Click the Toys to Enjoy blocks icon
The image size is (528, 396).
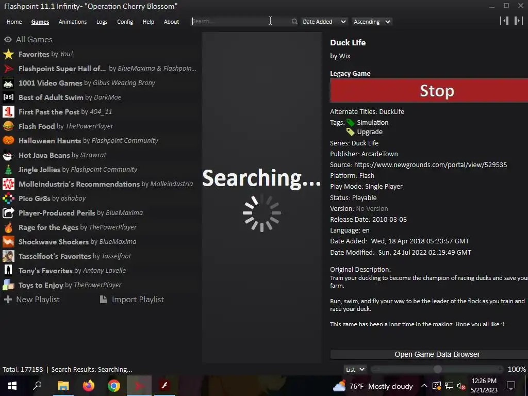8,285
